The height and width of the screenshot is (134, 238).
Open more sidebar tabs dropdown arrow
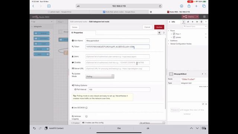pos(206,22)
